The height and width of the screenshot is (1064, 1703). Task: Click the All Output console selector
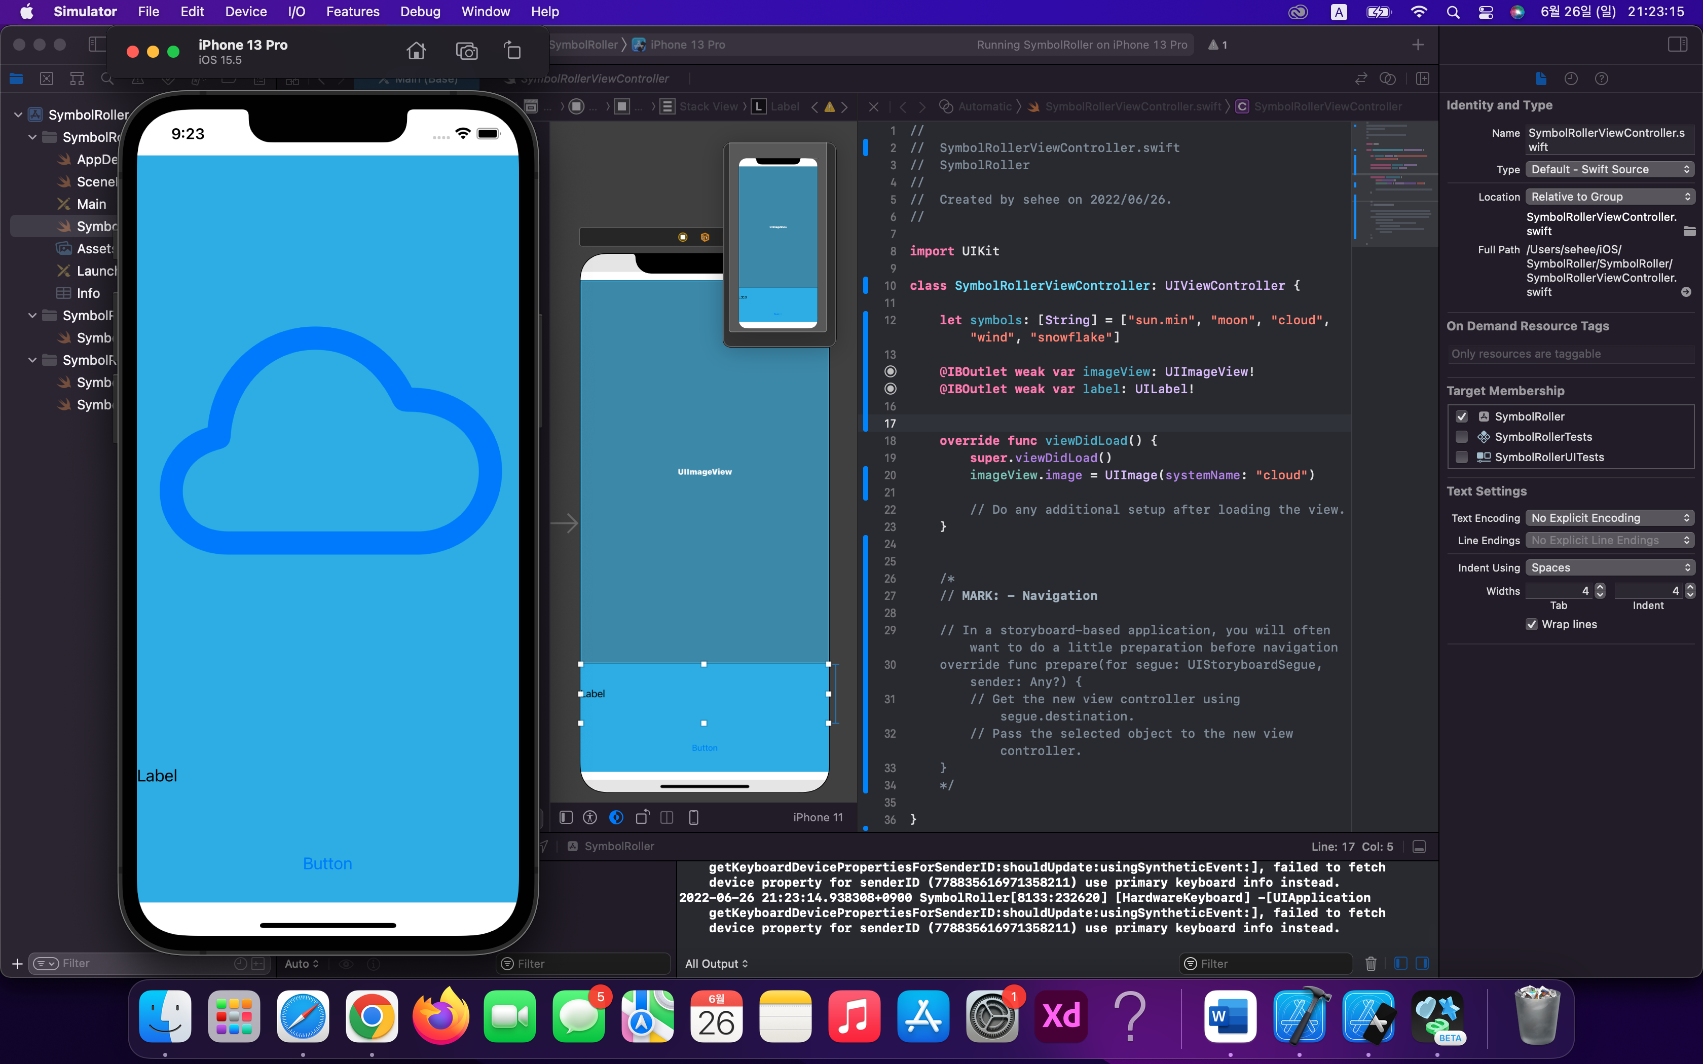(716, 963)
